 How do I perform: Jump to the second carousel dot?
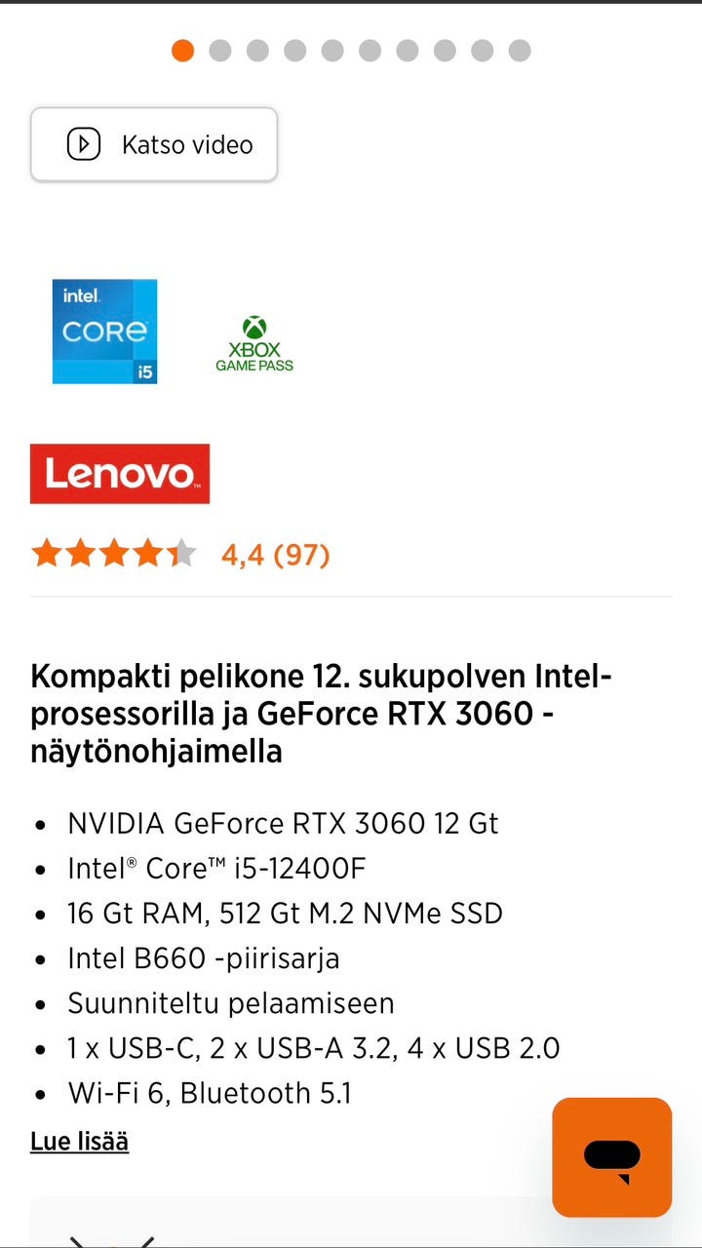220,50
